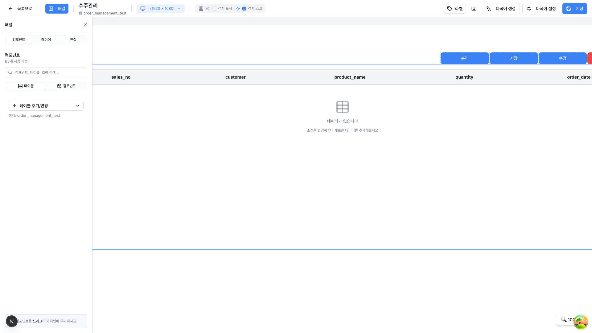592x333 pixels.
Task: Toggle the 패널 sidebar button
Action: pyautogui.click(x=57, y=9)
